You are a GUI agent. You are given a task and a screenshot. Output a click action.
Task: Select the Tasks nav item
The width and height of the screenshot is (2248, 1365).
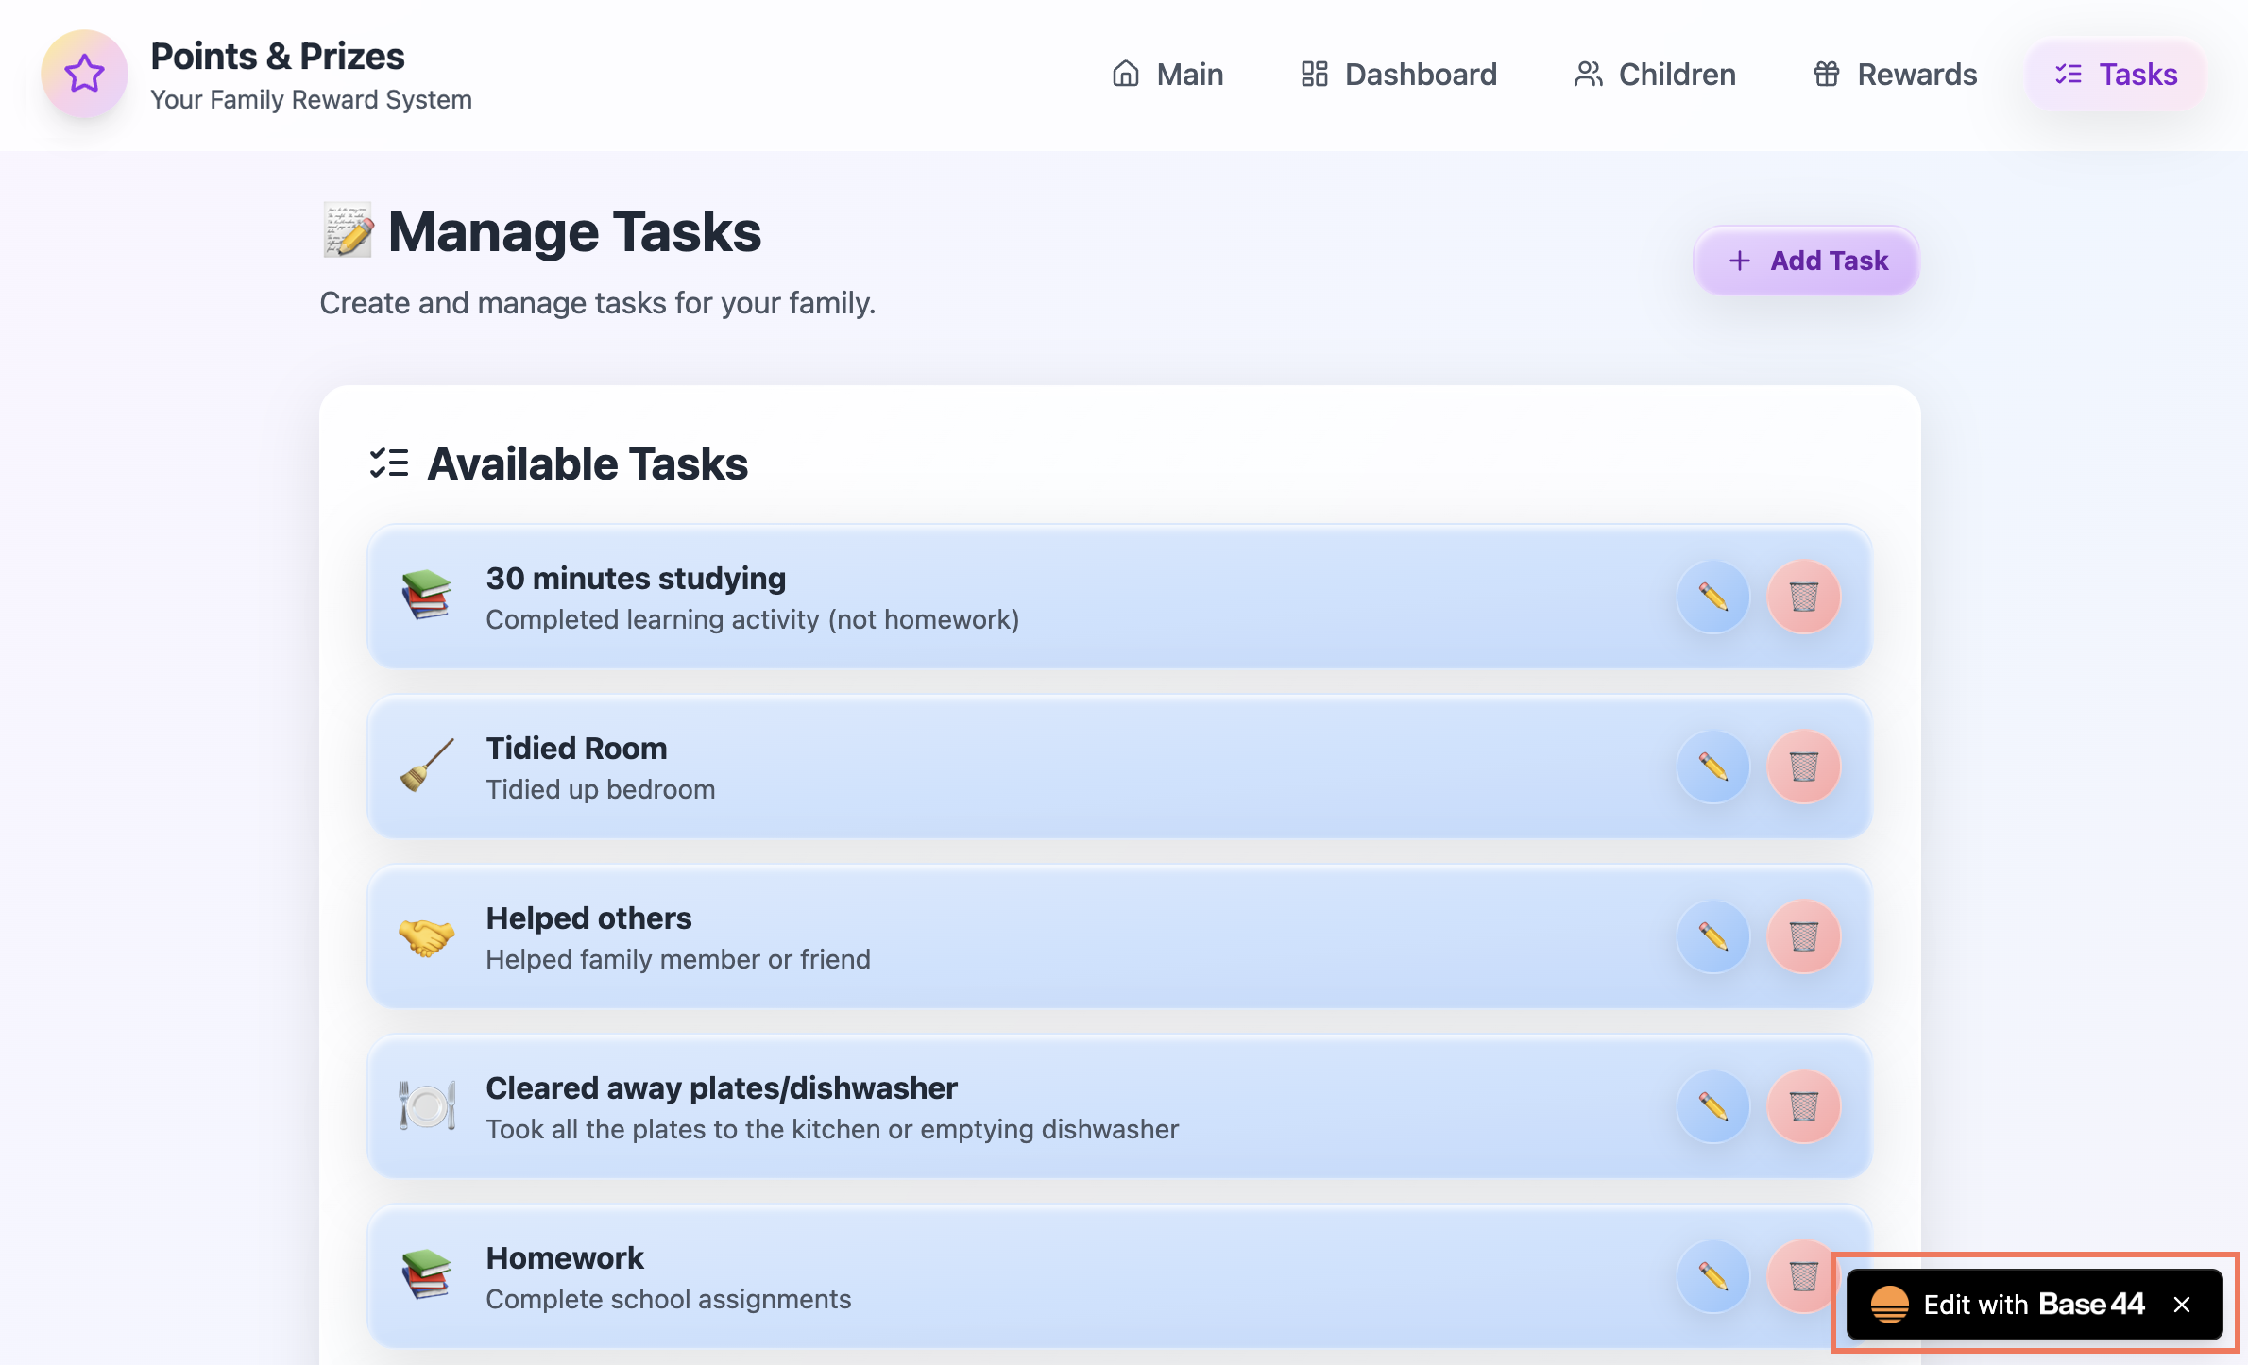[2116, 74]
